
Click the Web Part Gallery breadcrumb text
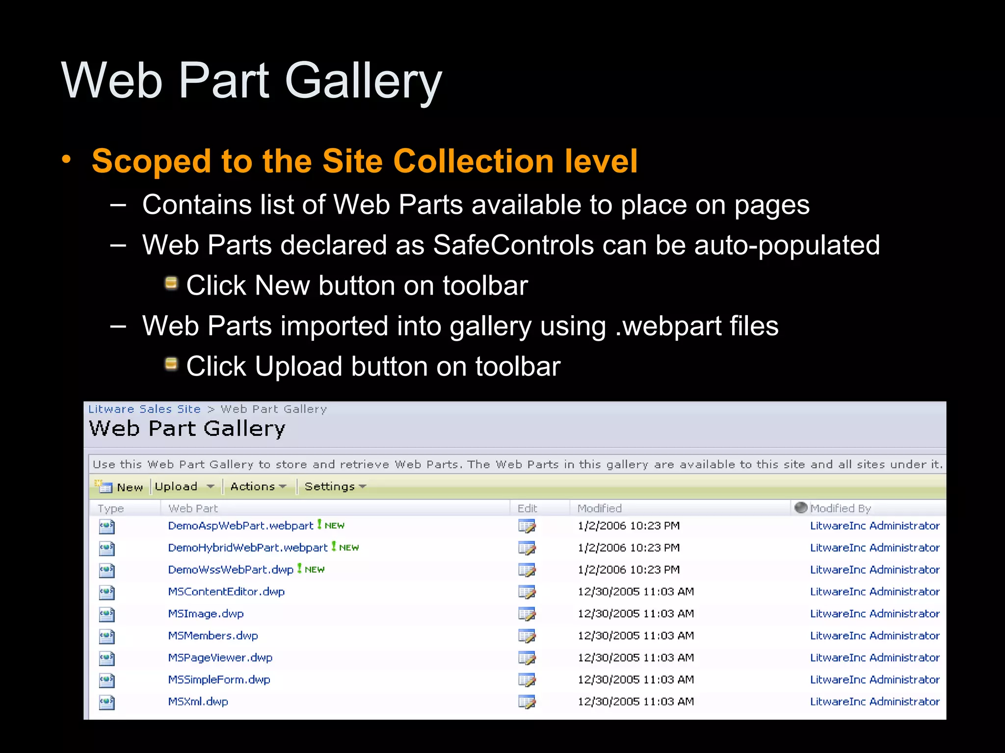click(x=274, y=409)
